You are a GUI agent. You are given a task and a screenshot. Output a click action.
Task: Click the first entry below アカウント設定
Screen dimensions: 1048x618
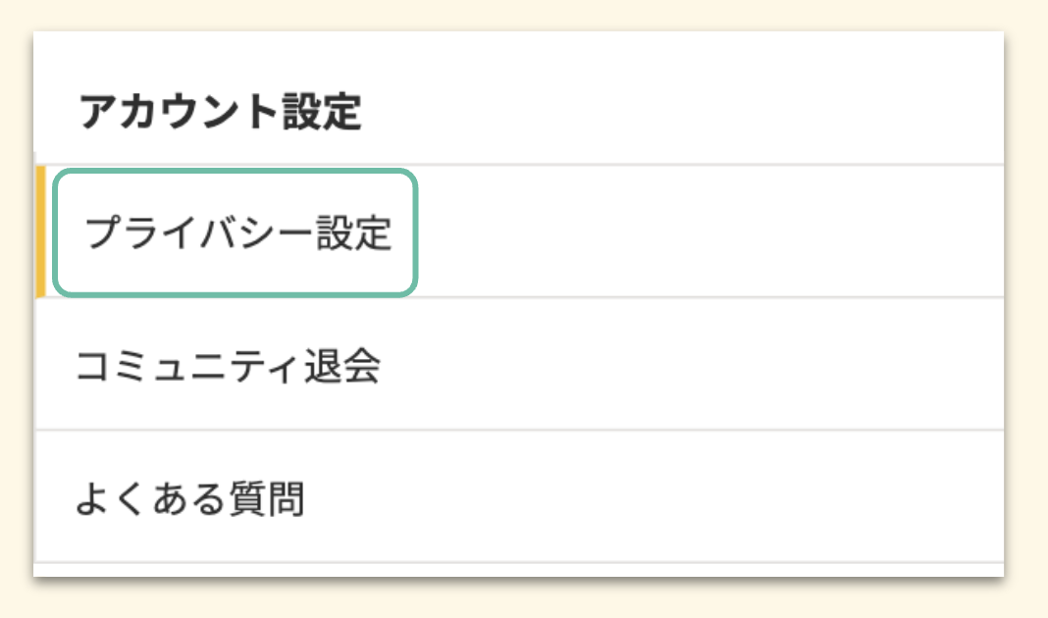237,233
